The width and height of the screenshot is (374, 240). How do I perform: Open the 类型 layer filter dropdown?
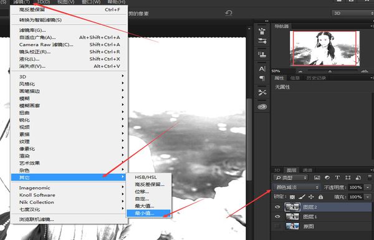point(290,178)
